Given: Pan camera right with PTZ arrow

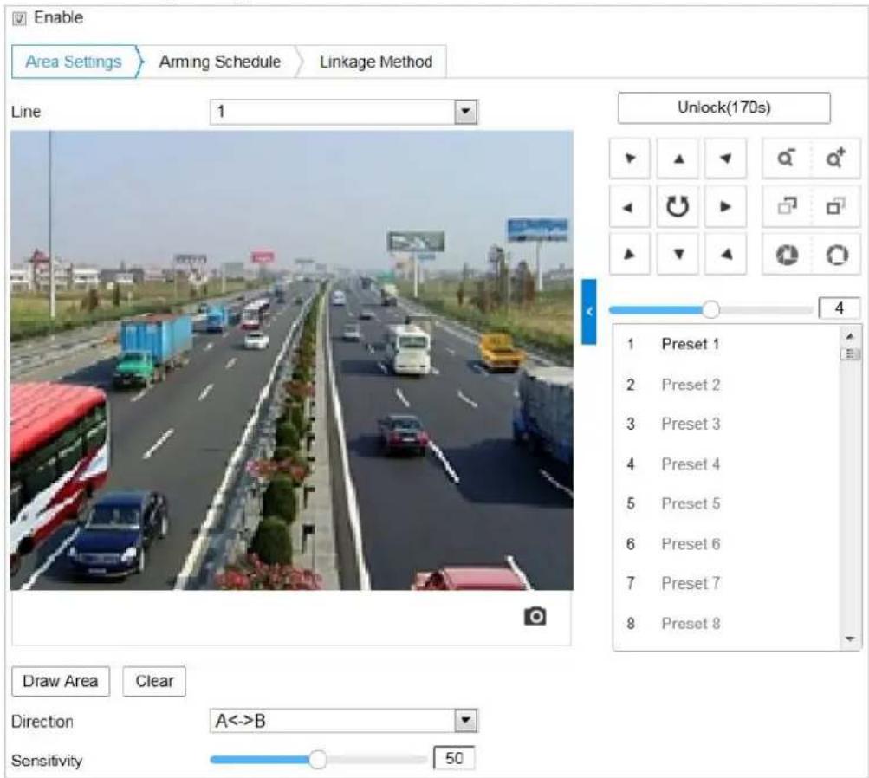Looking at the screenshot, I should 725,207.
